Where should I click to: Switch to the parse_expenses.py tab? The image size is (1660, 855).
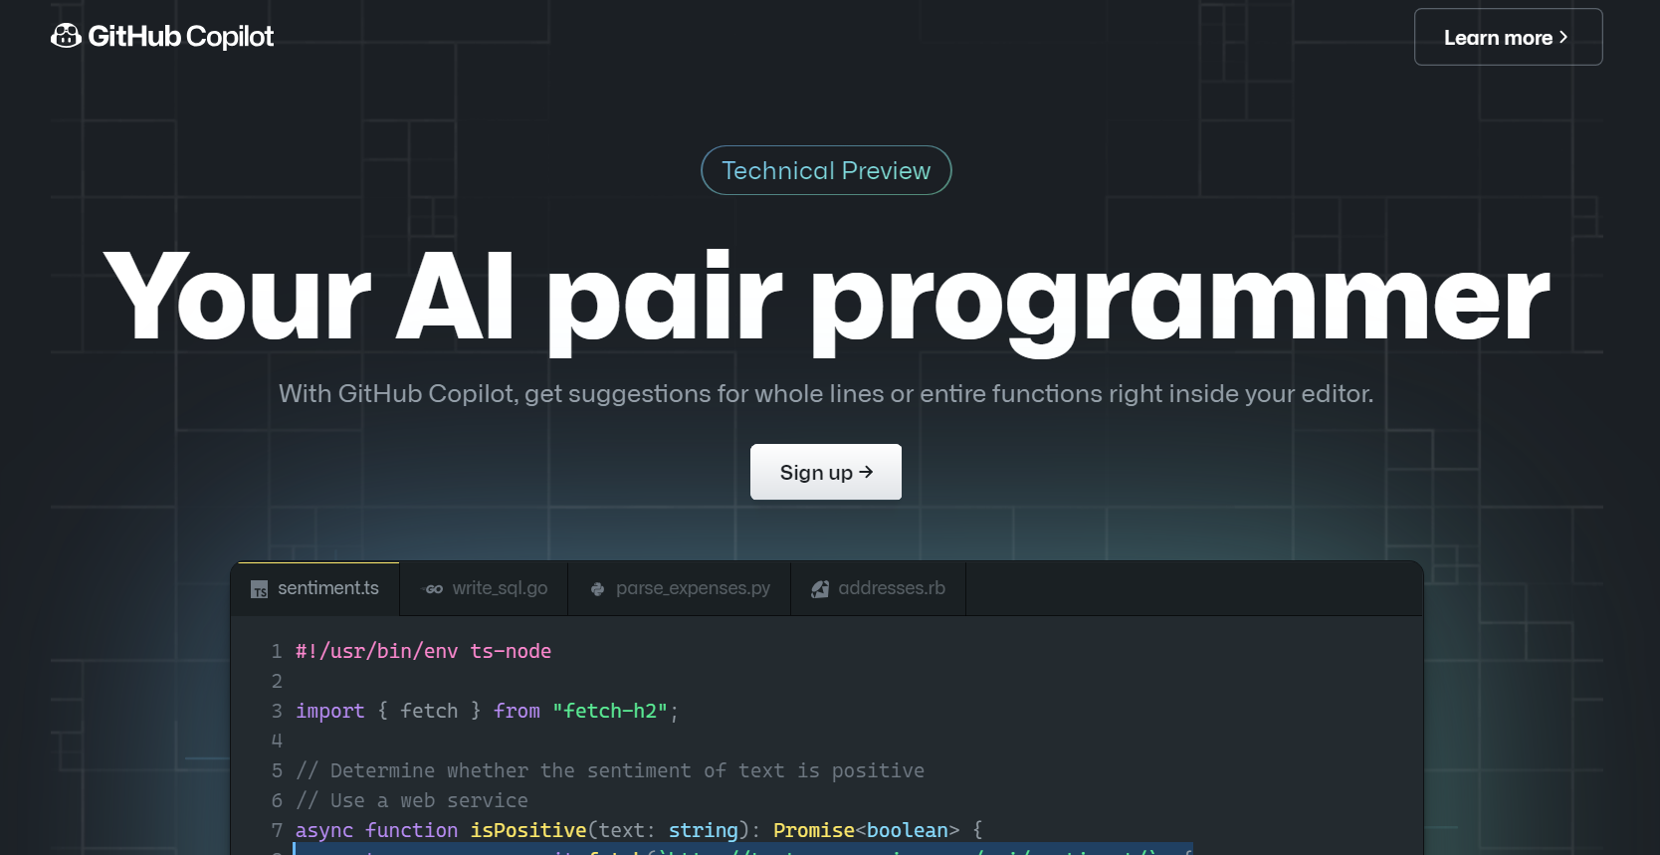click(x=680, y=588)
